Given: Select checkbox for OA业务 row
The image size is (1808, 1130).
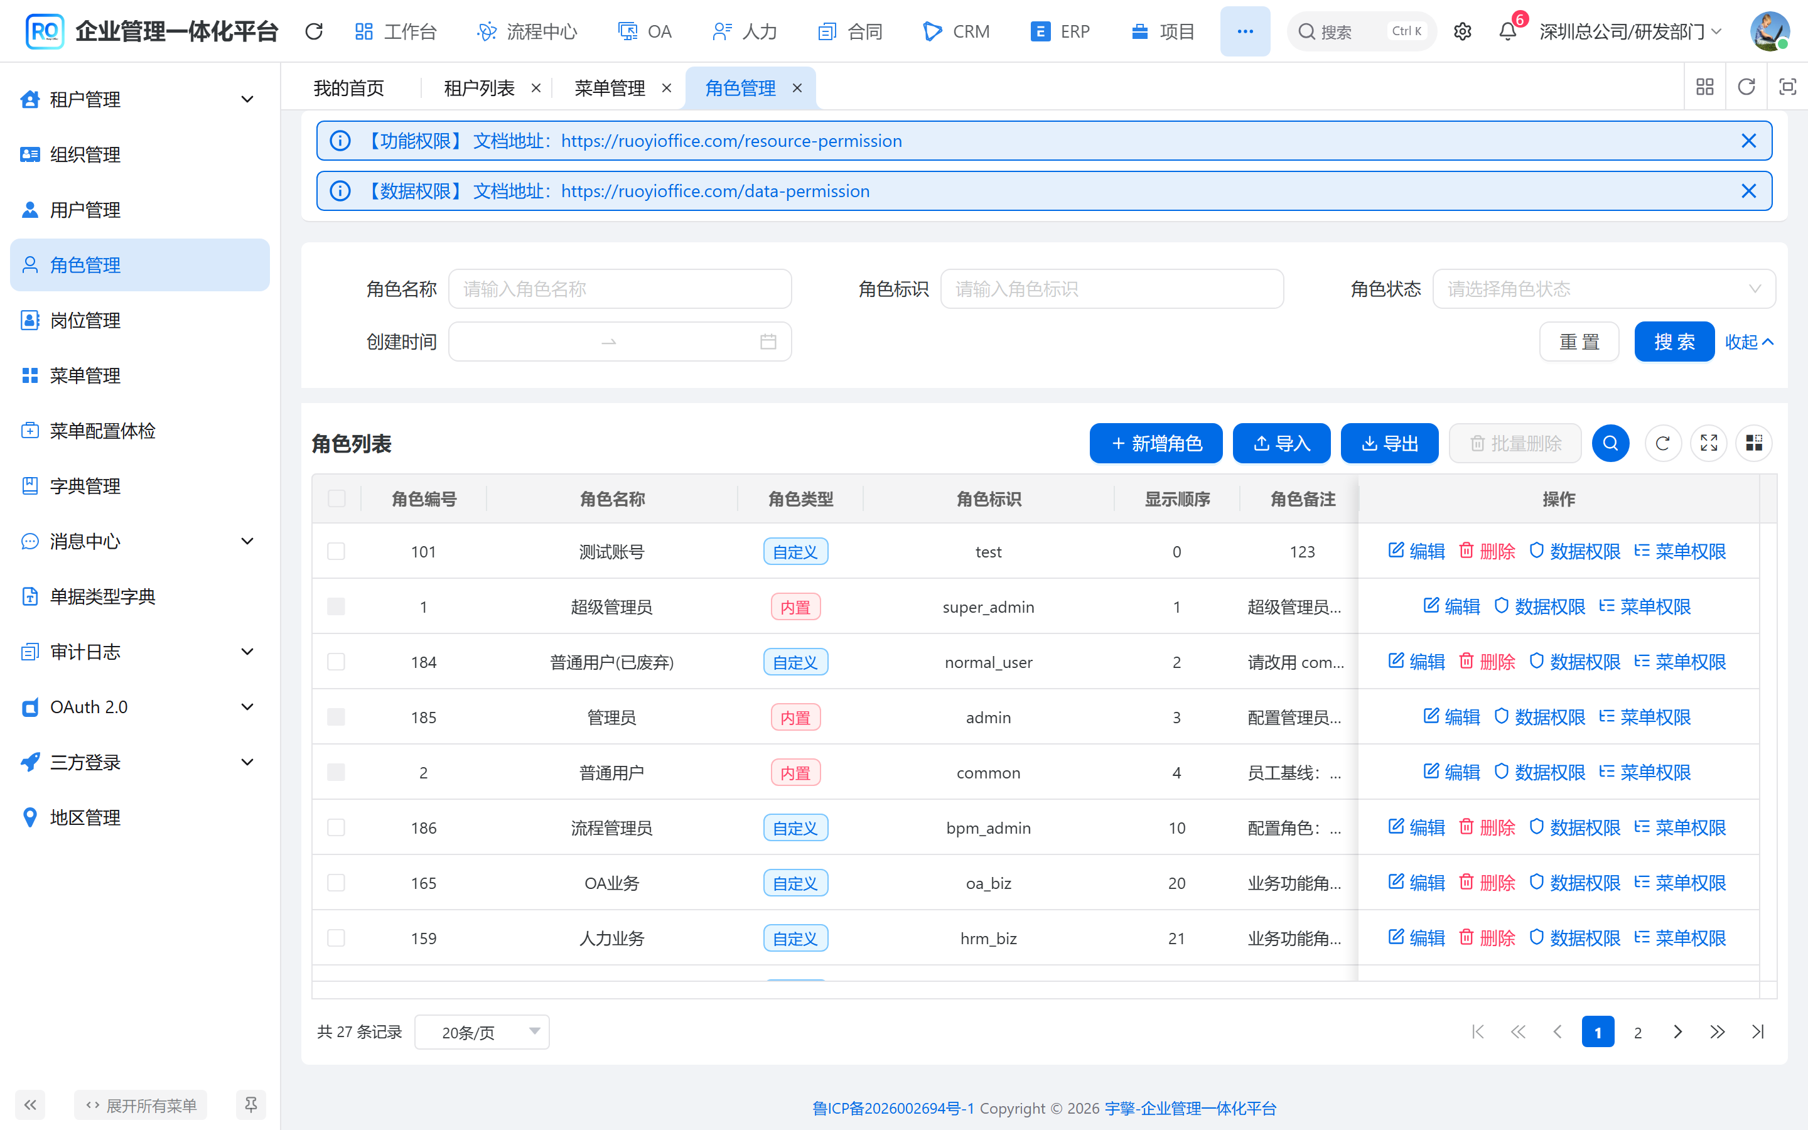Looking at the screenshot, I should (336, 883).
